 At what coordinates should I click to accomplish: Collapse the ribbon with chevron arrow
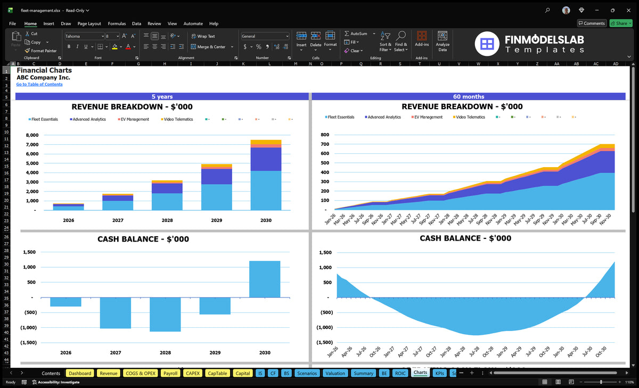tap(630, 57)
